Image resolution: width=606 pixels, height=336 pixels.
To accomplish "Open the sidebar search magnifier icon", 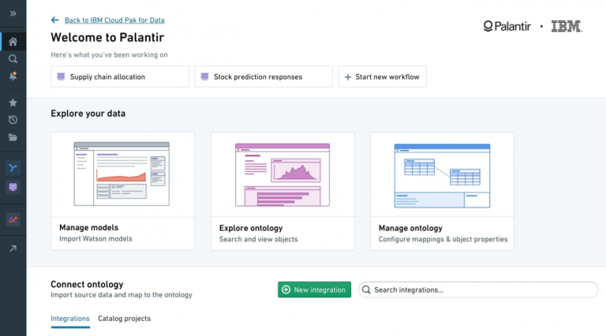I will [x=13, y=58].
